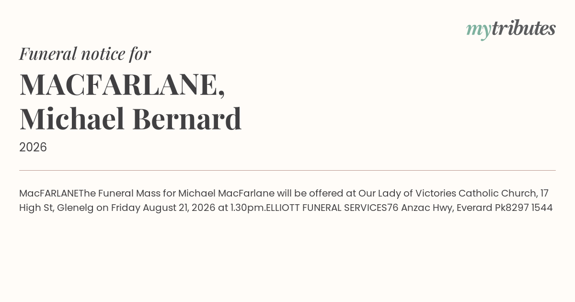This screenshot has width=575, height=302.
Task: Click the "tributes" part of the logo
Action: click(524, 28)
